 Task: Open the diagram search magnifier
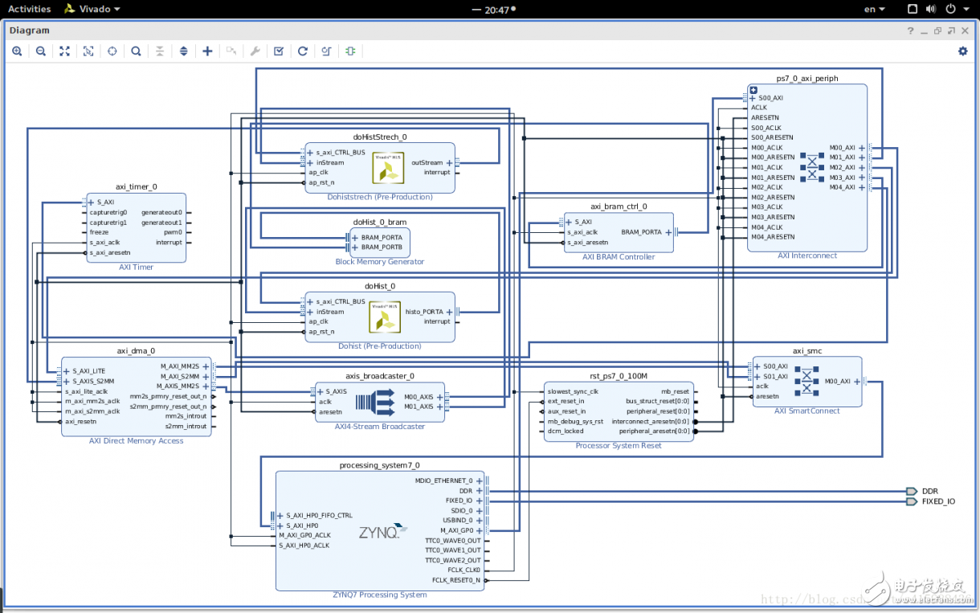tap(137, 51)
